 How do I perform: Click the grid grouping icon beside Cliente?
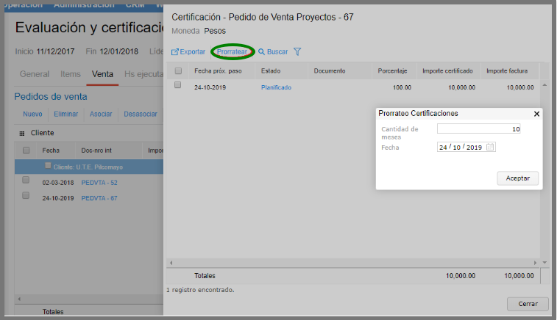22,134
